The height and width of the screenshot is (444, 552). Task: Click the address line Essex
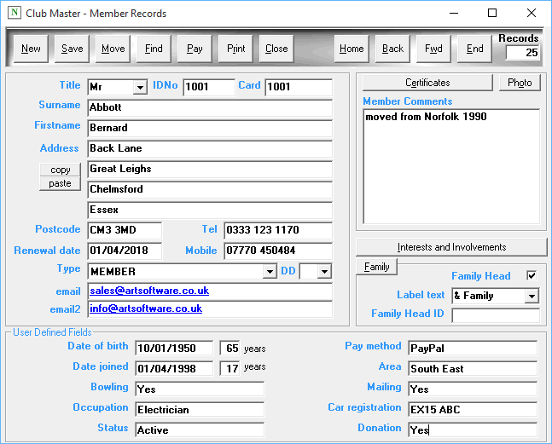coord(210,210)
